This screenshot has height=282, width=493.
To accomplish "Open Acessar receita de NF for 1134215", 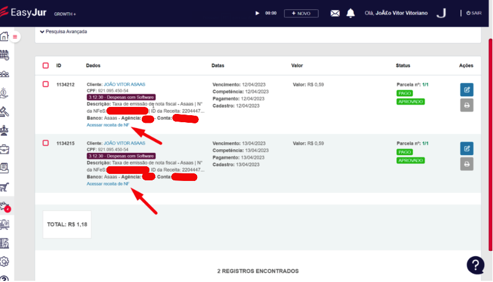I will (108, 184).
